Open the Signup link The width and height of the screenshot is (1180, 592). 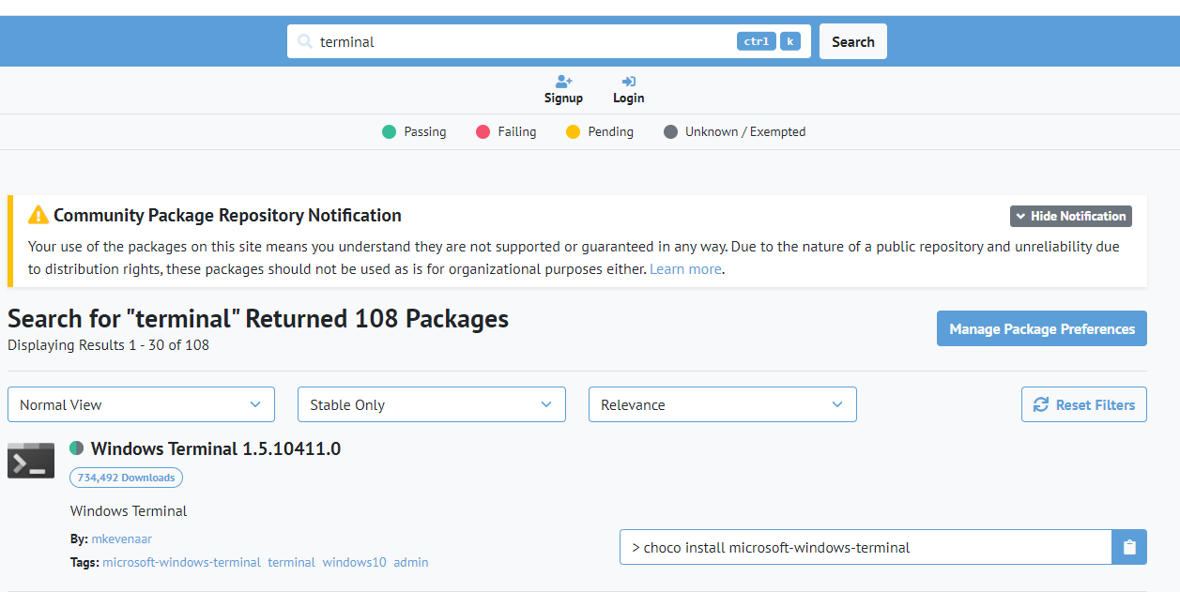pos(563,90)
